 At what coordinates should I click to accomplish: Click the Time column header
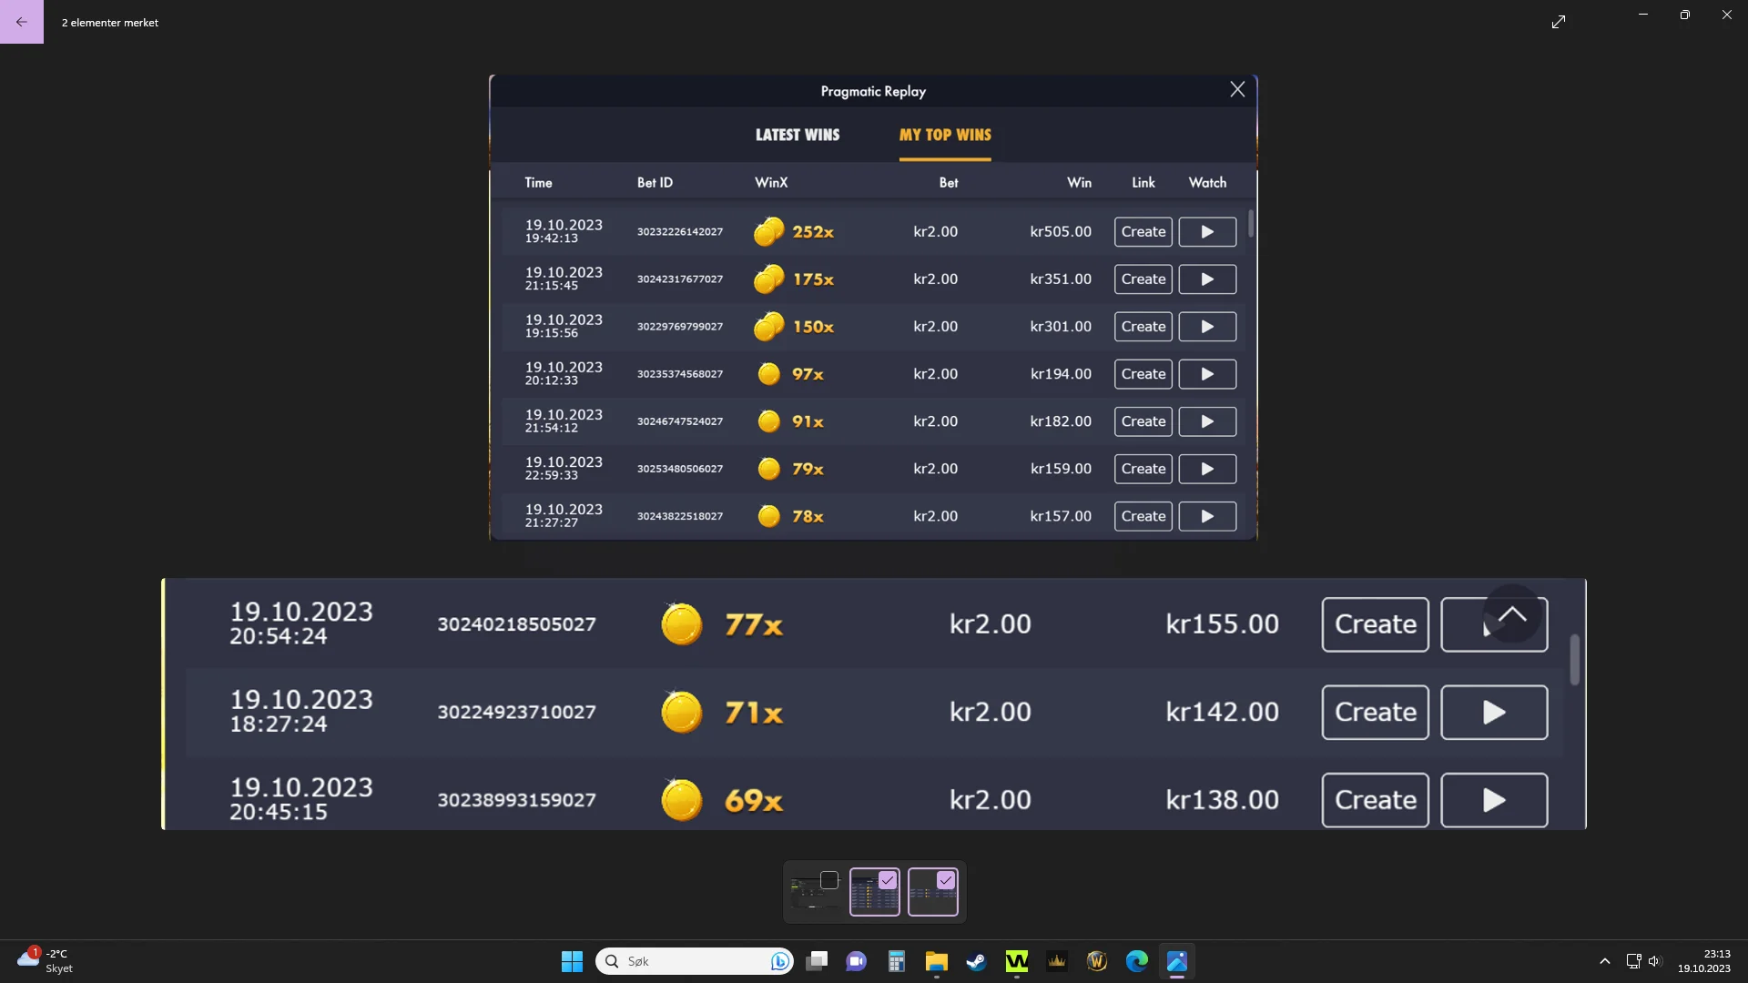point(538,183)
